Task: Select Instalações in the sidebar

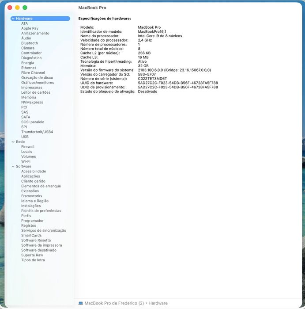Action: click(x=31, y=206)
